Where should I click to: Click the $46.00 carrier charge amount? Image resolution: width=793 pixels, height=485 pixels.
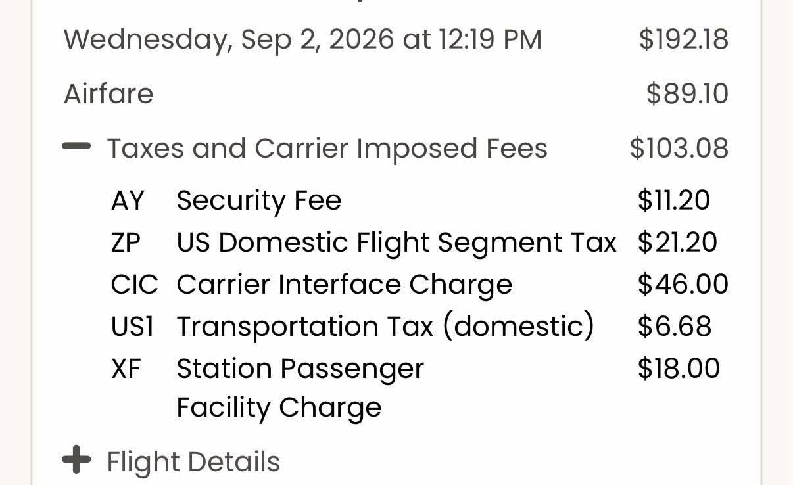tap(683, 285)
